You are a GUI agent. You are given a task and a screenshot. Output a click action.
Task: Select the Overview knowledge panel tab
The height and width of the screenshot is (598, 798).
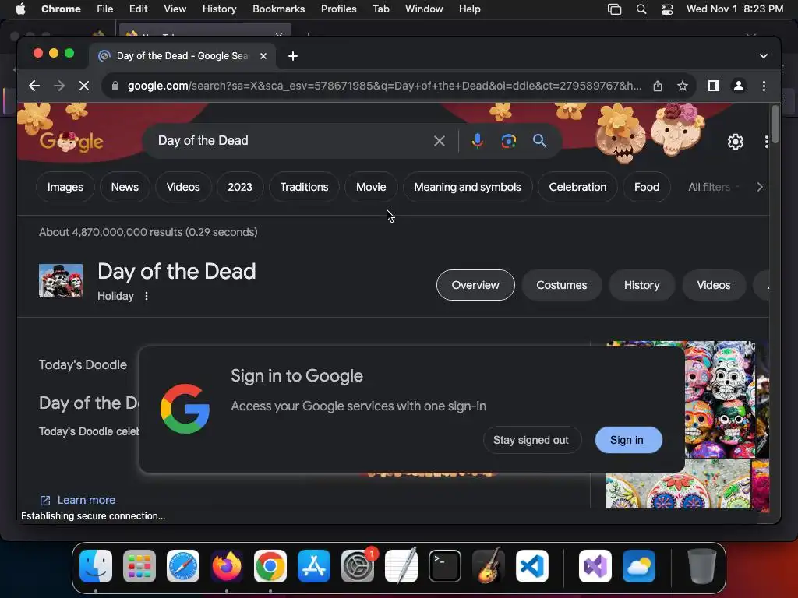[475, 285]
